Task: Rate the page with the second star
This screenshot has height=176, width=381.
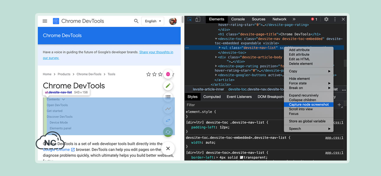Action: tap(155, 74)
